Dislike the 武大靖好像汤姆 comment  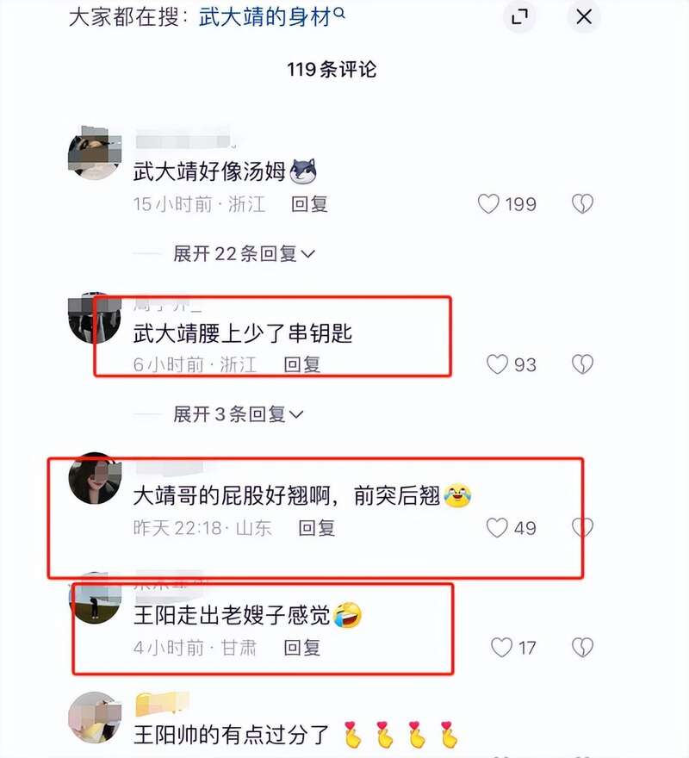point(582,204)
